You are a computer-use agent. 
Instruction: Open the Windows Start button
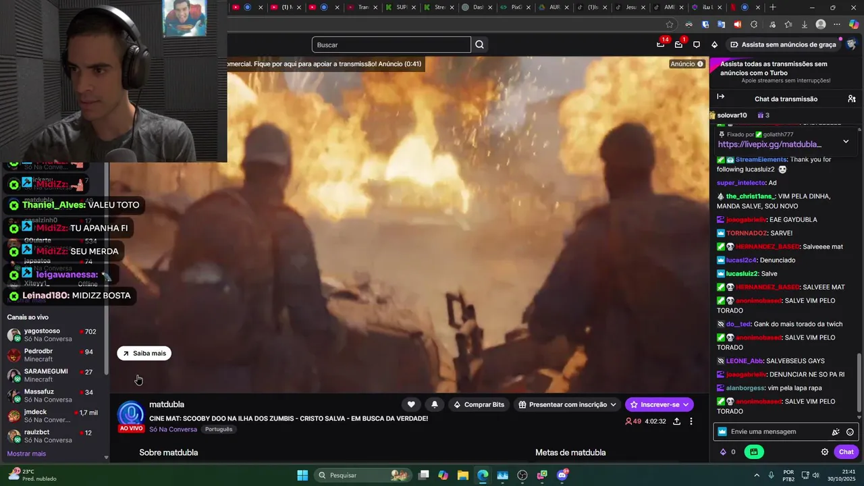(x=302, y=475)
